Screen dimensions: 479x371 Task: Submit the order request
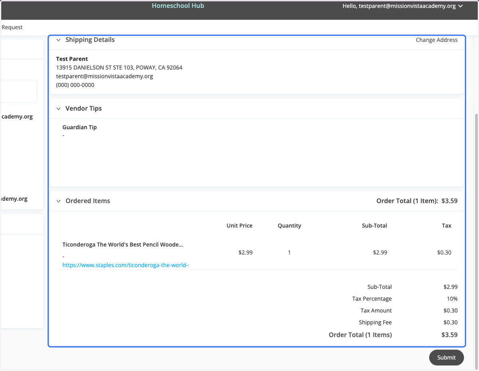point(446,357)
